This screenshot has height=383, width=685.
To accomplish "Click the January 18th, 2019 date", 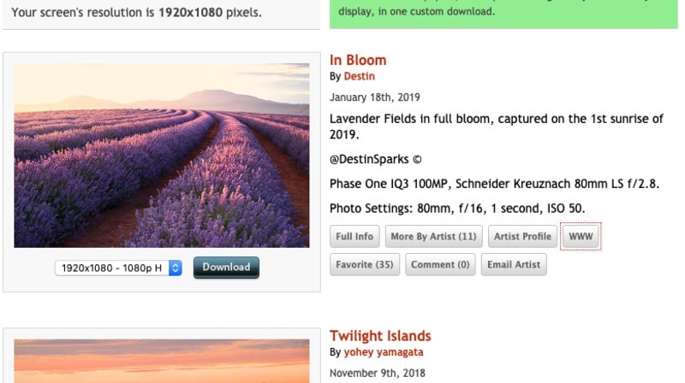I will click(x=375, y=97).
